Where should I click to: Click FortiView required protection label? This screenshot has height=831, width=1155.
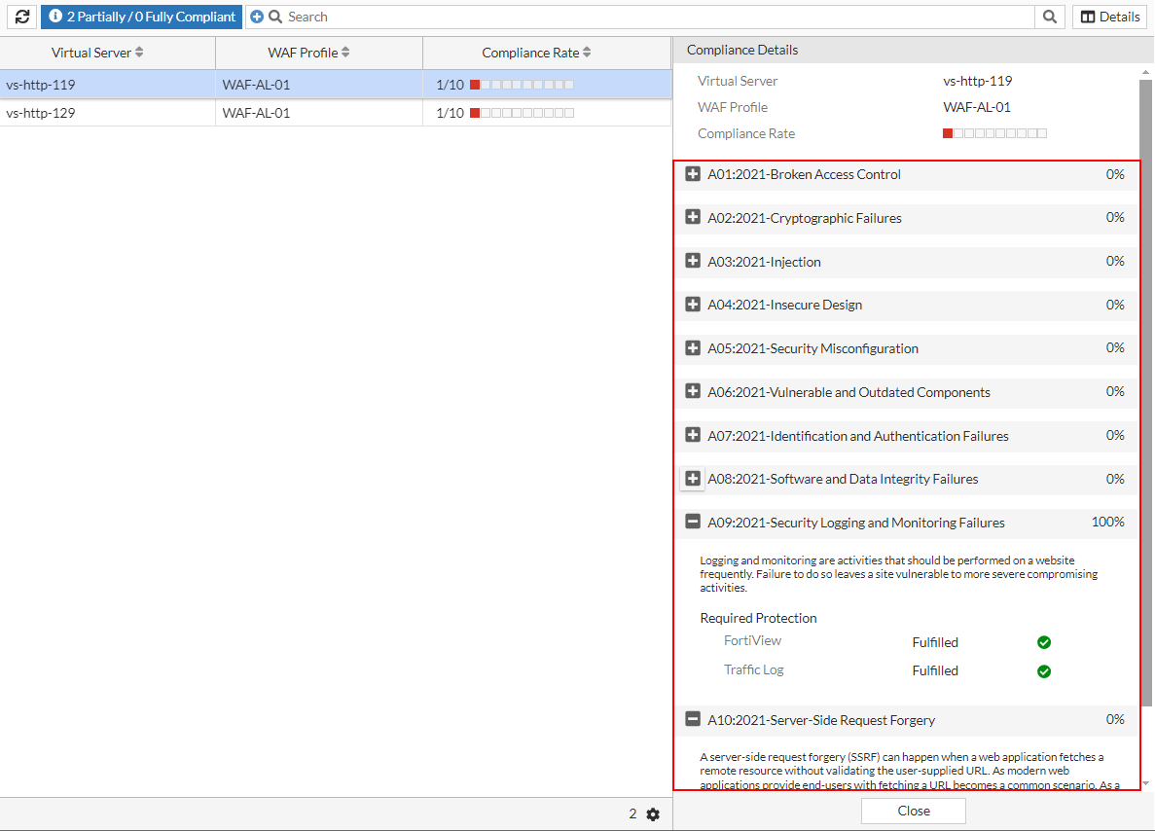pyautogui.click(x=752, y=641)
